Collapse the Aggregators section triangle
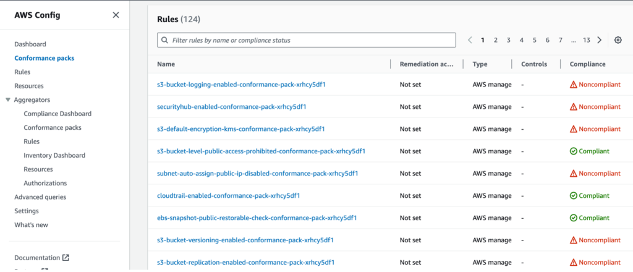The width and height of the screenshot is (633, 272). point(8,100)
